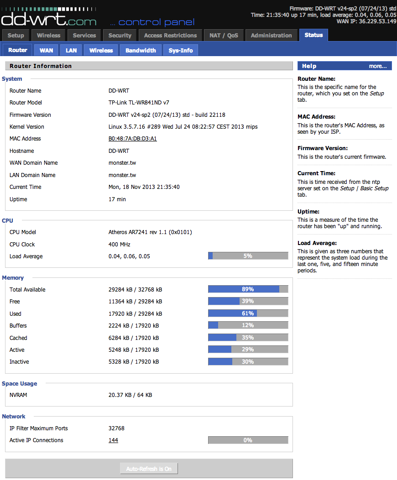Click the Free memory 39% bar
Viewport: 397px width, 480px height.
tap(248, 301)
